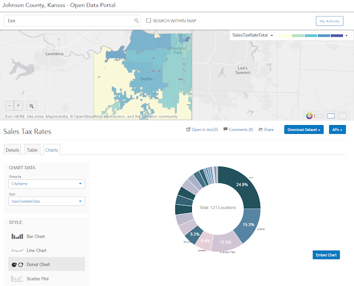The image size is (354, 286).
Task: Switch to the Details tab
Action: click(x=12, y=150)
